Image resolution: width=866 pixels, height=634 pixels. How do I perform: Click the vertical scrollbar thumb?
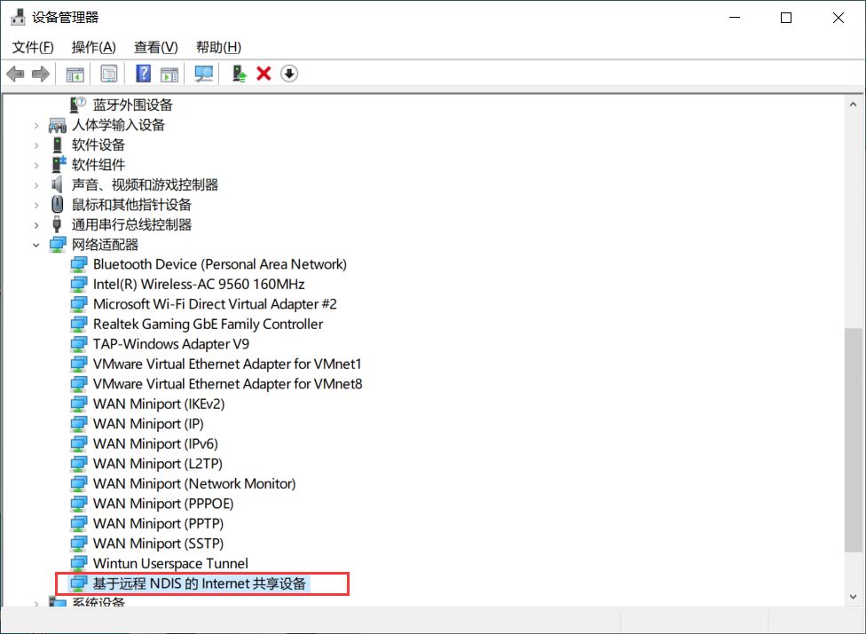coord(854,440)
